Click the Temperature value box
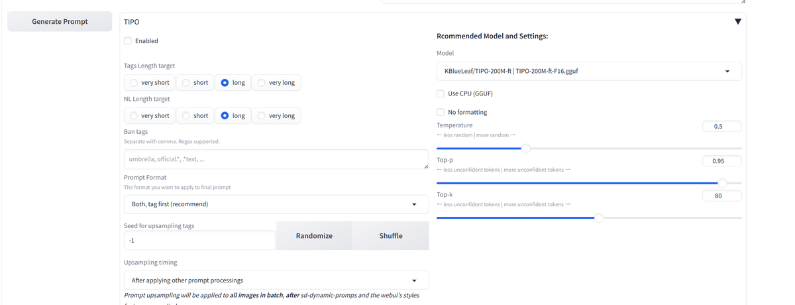 tap(721, 126)
